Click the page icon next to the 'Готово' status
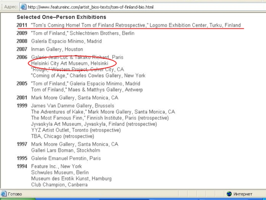 [4, 194]
